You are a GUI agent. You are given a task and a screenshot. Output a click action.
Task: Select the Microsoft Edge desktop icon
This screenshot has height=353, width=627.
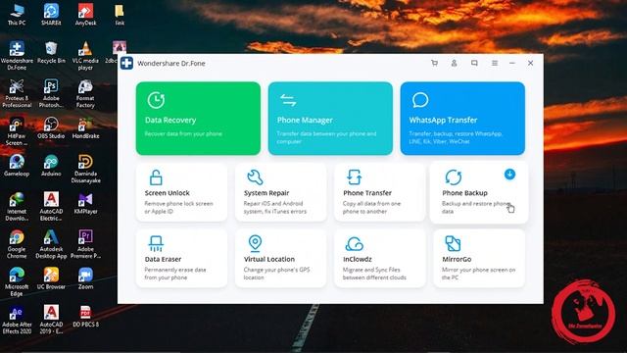point(17,281)
